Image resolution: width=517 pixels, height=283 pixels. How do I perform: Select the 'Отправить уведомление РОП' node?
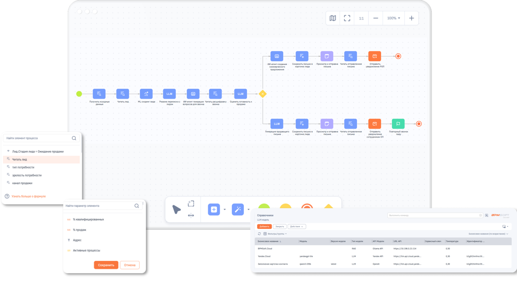pos(375,56)
